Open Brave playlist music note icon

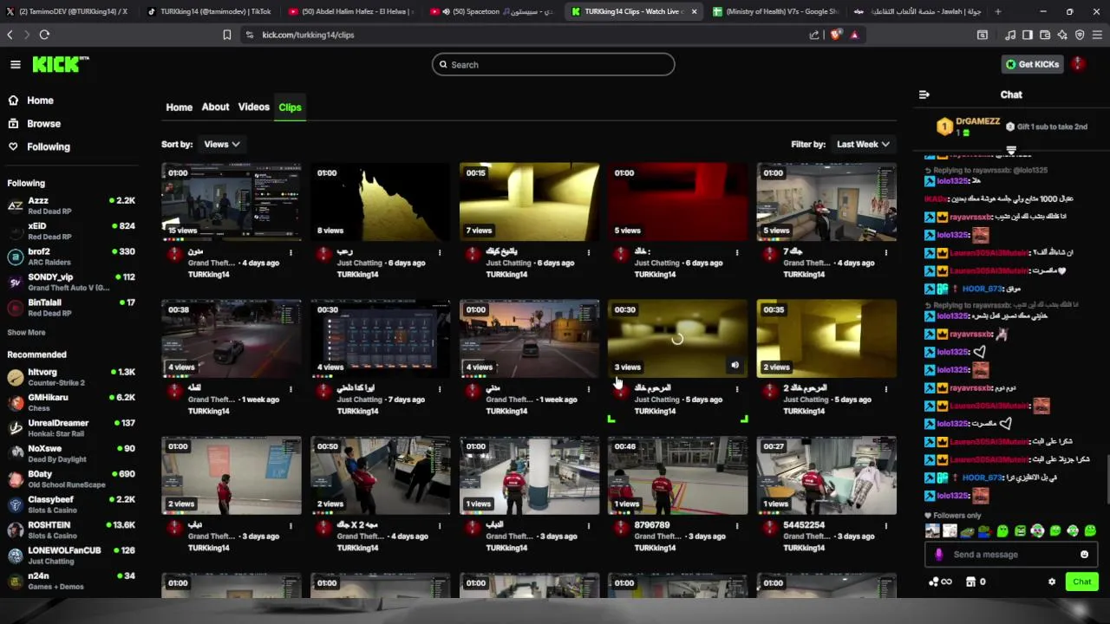point(1010,35)
